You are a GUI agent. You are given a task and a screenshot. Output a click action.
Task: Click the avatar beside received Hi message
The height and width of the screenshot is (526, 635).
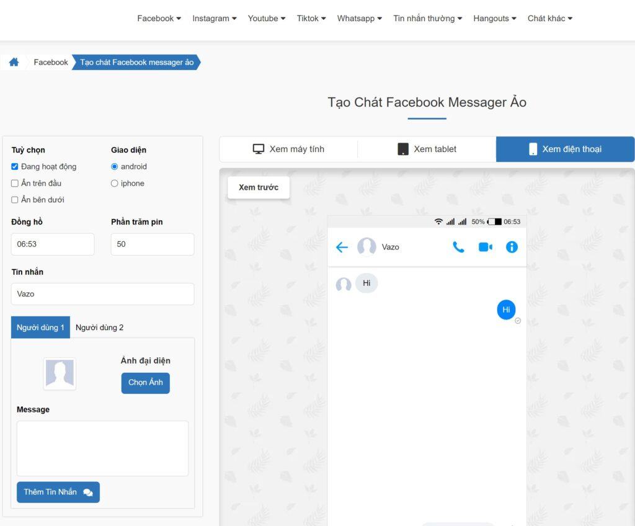click(x=343, y=285)
